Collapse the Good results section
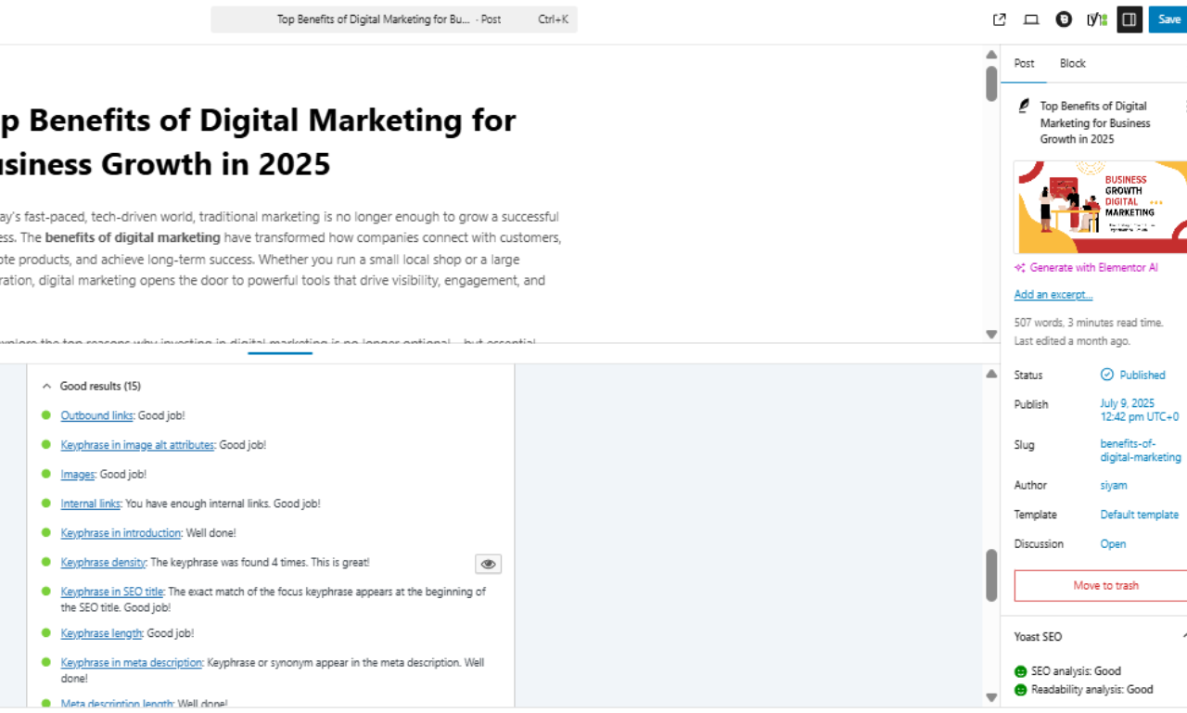This screenshot has height=713, width=1187. click(x=45, y=386)
